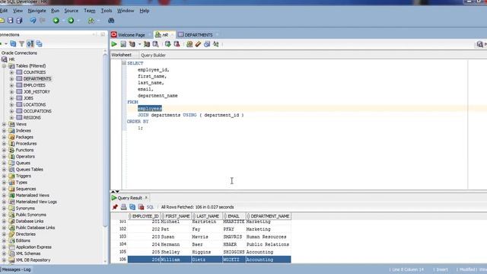Expand the Procedures node
Screen dimensions: 487x274
click(4, 144)
